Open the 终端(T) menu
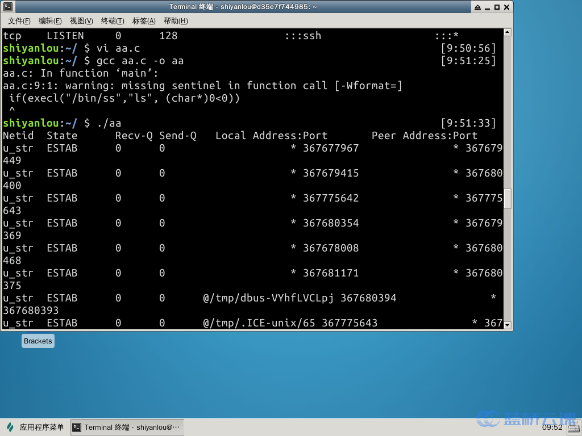 [113, 21]
